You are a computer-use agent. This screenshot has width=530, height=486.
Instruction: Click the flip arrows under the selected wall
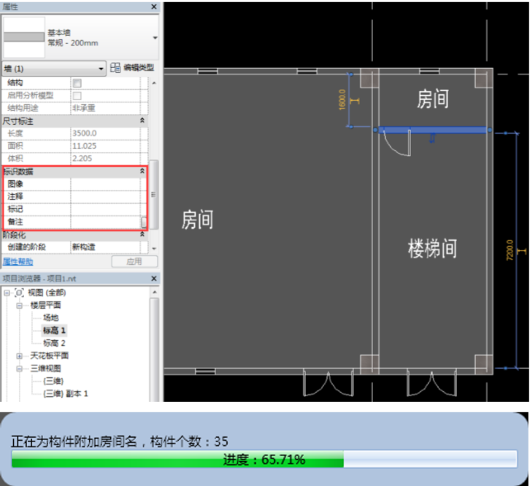[x=432, y=138]
